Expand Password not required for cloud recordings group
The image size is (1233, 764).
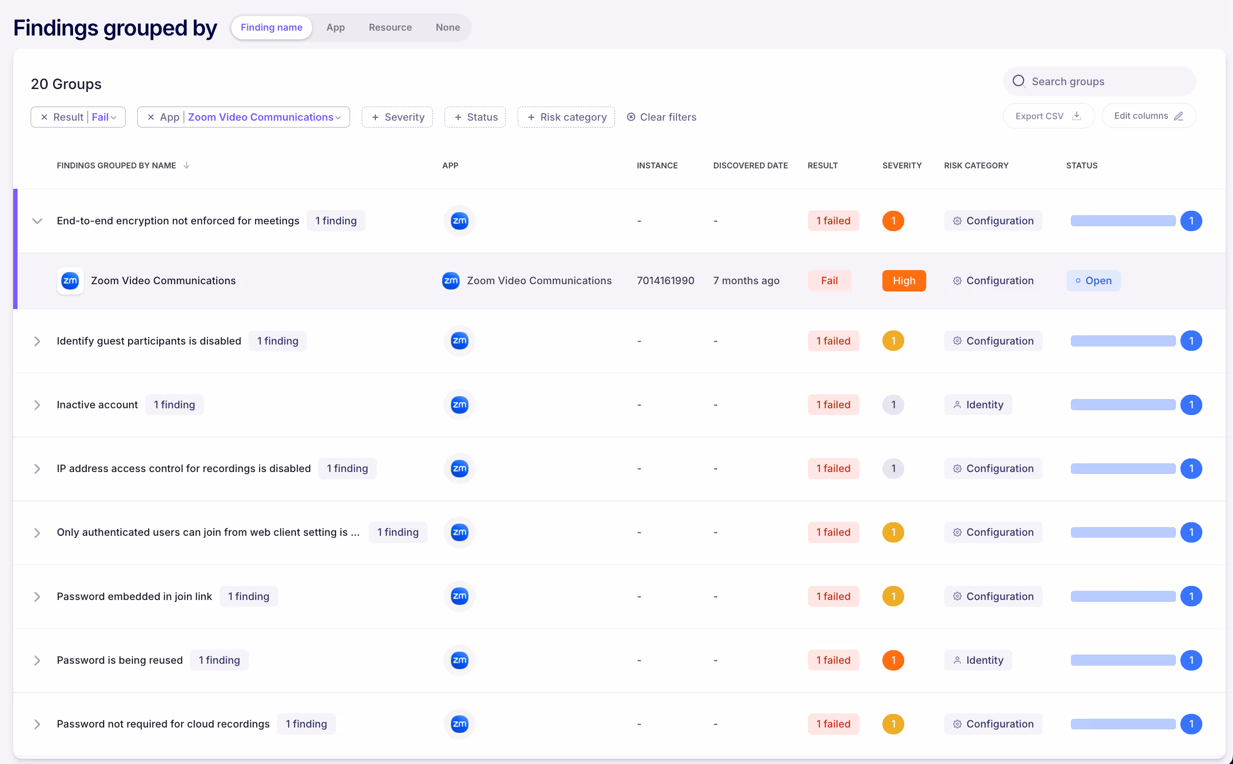[x=37, y=724]
